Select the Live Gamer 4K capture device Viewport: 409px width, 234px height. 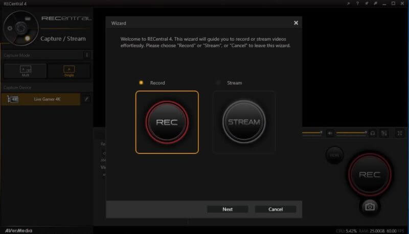pyautogui.click(x=41, y=99)
